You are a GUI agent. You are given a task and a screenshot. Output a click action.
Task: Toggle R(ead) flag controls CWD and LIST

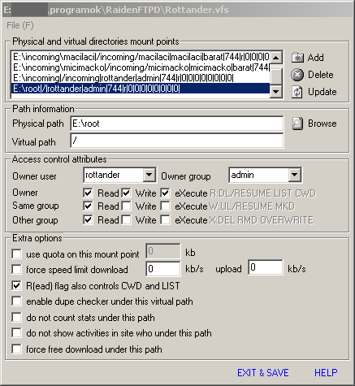pos(16,285)
